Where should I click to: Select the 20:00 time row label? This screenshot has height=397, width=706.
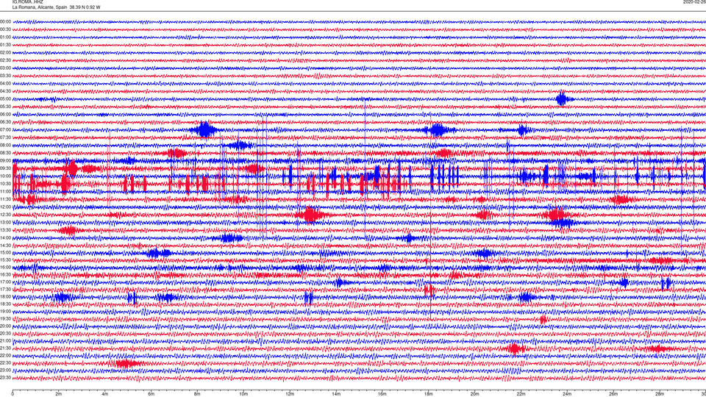point(5,326)
